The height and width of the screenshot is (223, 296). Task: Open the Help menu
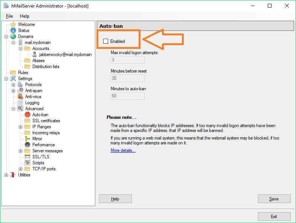(24, 16)
